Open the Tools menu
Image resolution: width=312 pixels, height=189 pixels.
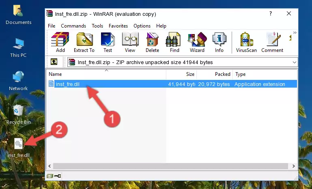click(x=97, y=26)
